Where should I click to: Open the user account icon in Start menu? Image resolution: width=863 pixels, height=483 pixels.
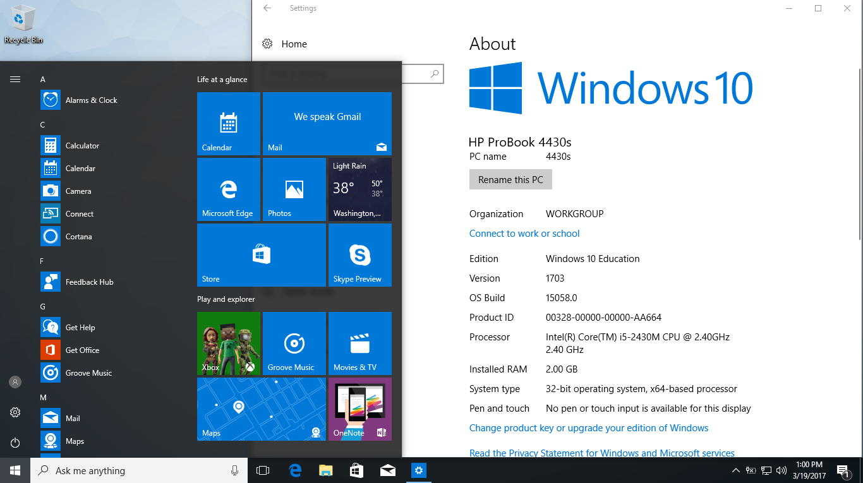pyautogui.click(x=15, y=381)
